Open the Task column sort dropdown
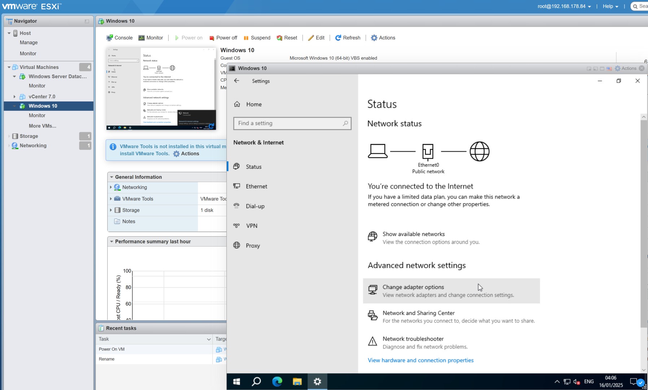 pos(209,339)
